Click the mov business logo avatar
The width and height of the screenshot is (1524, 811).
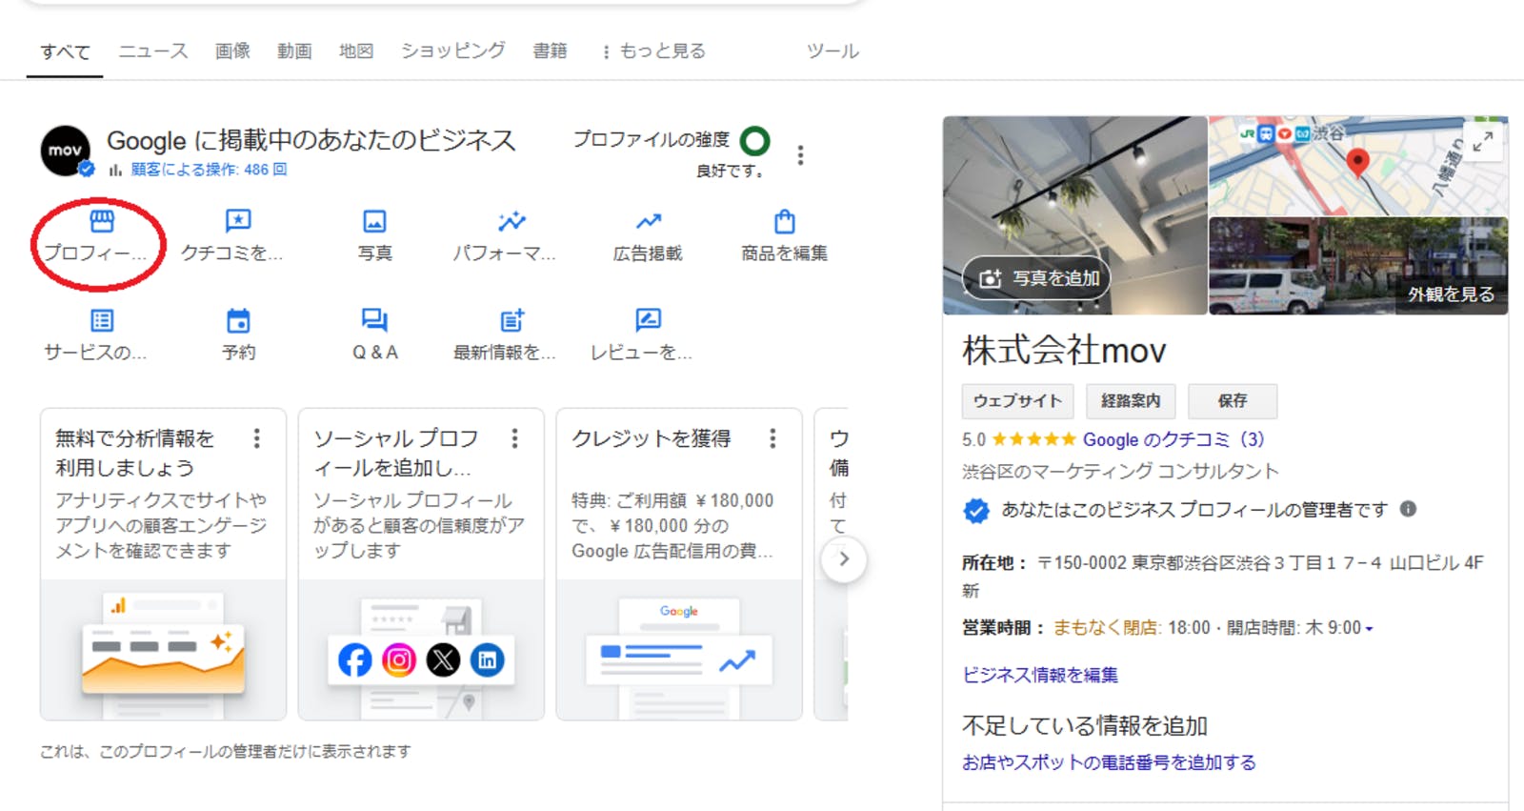pyautogui.click(x=65, y=151)
